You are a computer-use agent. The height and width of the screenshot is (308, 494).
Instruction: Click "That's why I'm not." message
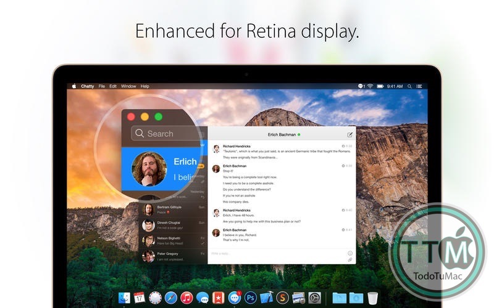[x=236, y=240]
